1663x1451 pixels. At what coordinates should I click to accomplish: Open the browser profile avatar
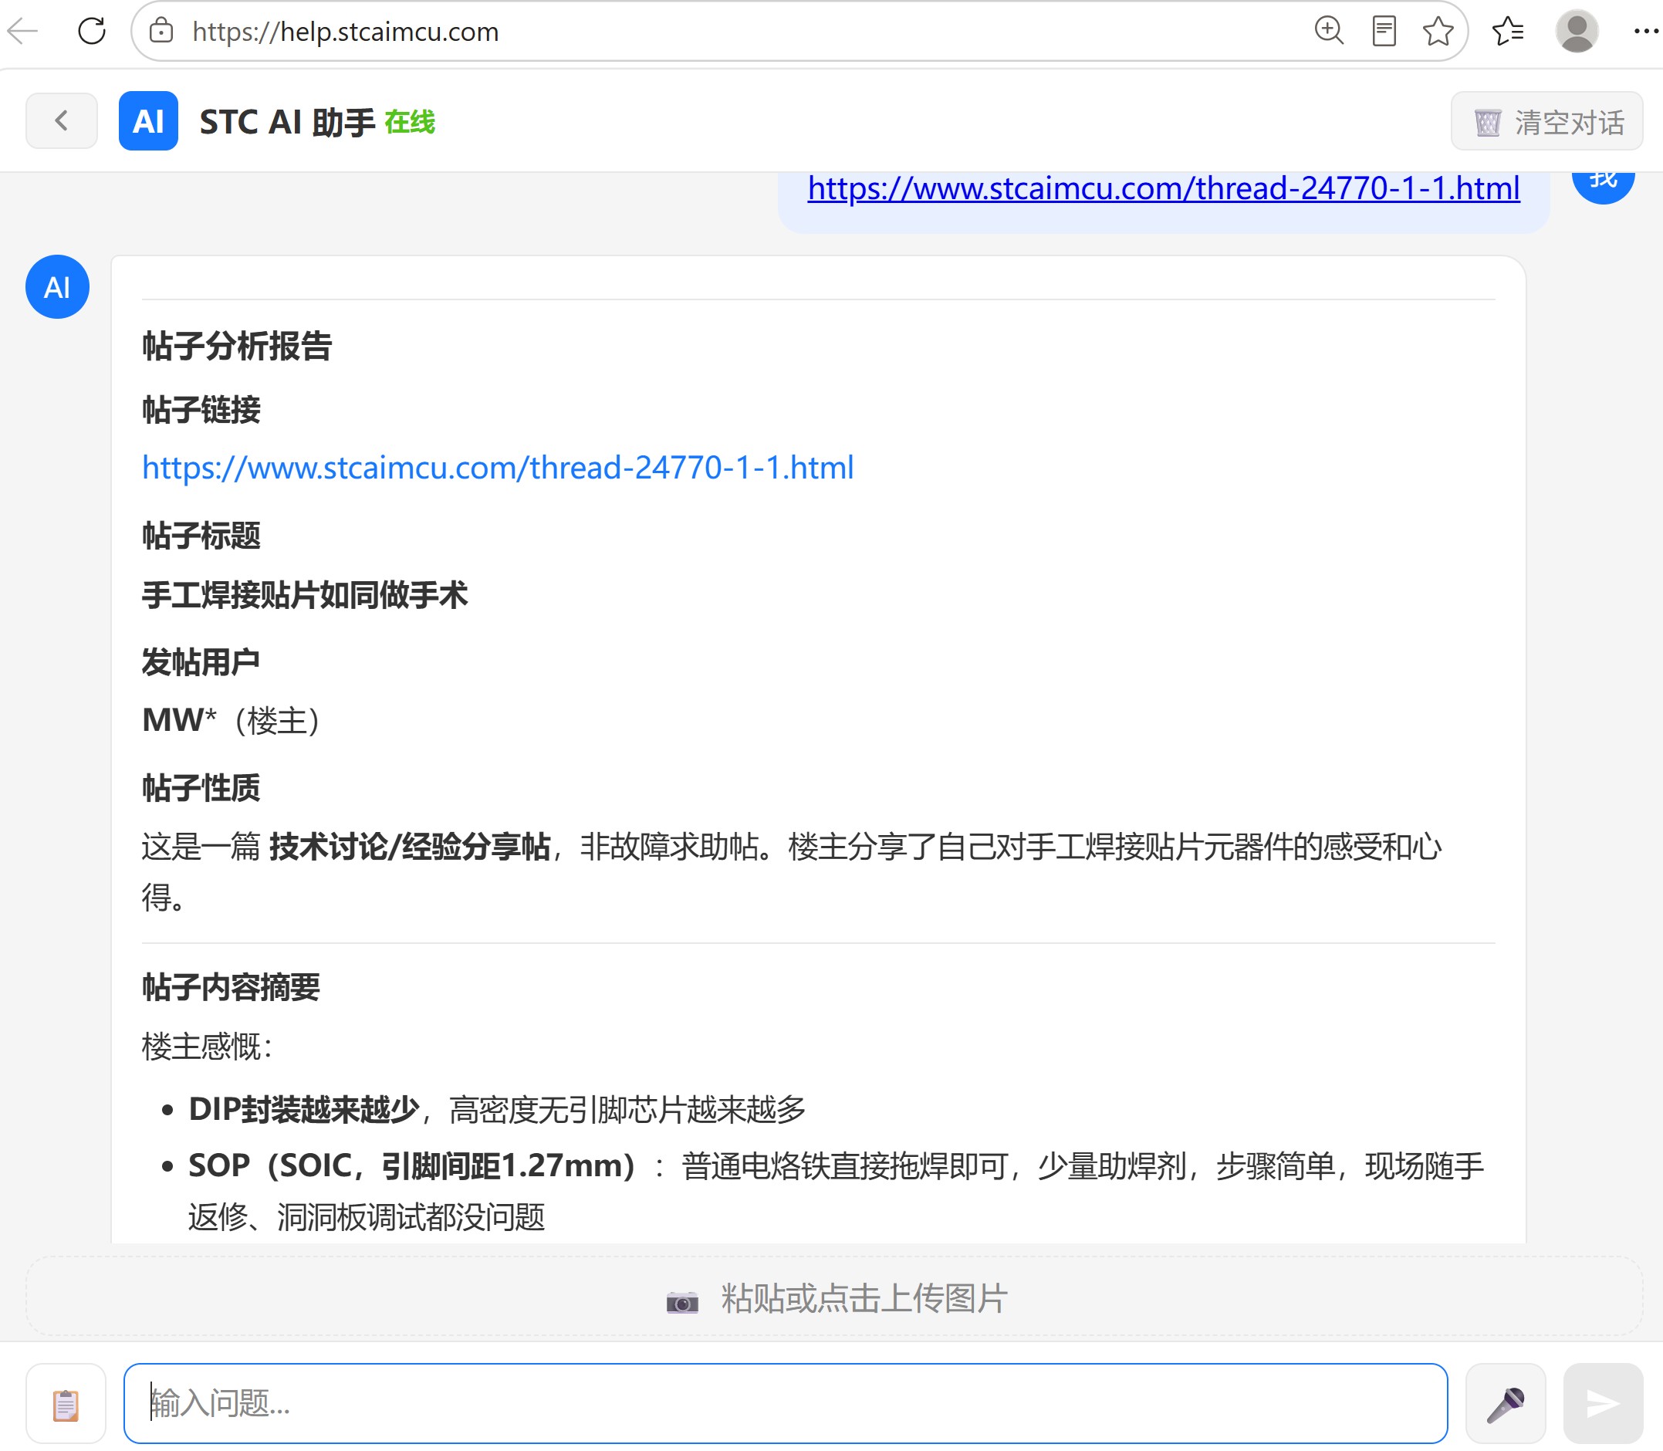point(1577,32)
